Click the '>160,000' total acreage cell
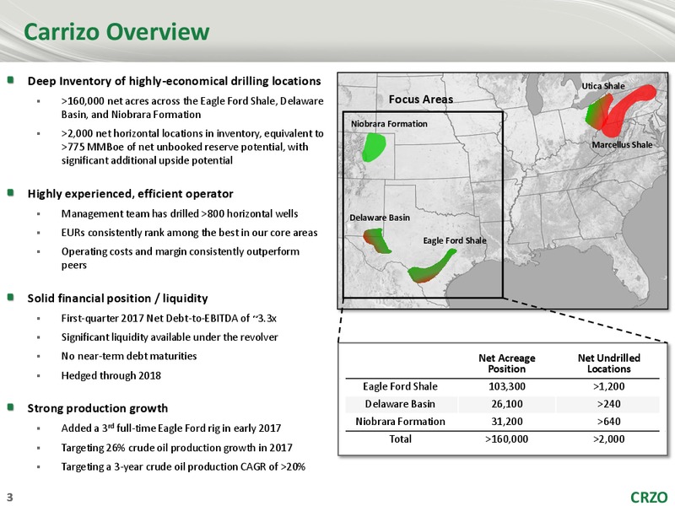The image size is (675, 506). click(507, 439)
